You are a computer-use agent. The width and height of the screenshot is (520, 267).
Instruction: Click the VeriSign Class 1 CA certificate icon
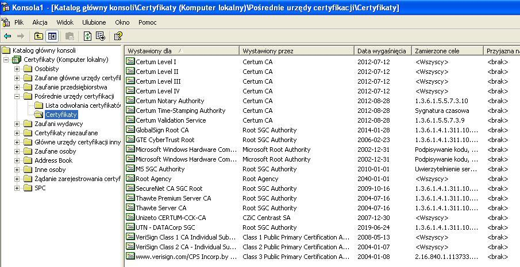[130, 237]
